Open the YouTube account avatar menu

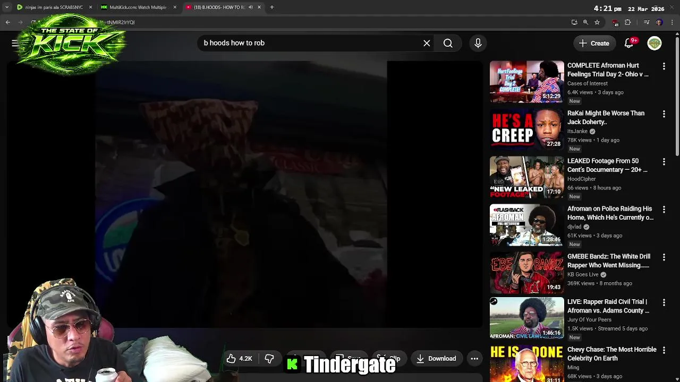click(x=654, y=44)
